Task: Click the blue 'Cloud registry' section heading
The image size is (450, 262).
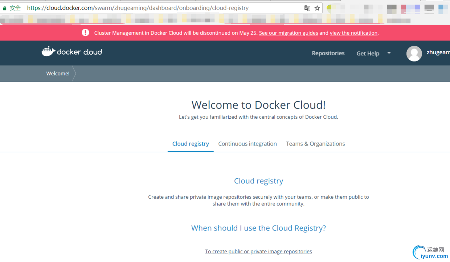Action: coord(258,181)
